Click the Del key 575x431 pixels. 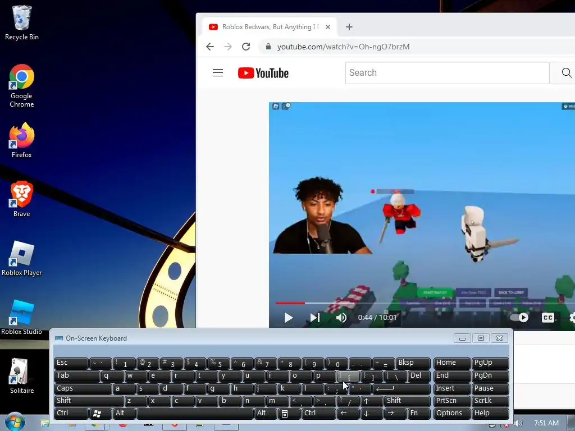click(x=419, y=375)
